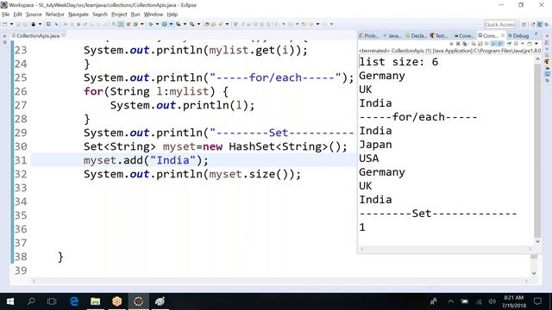Open the File menu
The height and width of the screenshot is (310, 552).
click(x=6, y=15)
